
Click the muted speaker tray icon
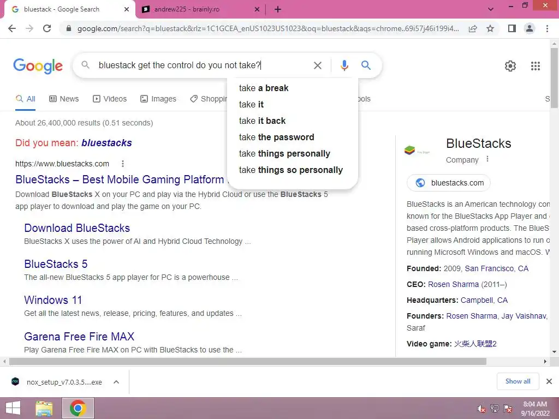tap(481, 409)
